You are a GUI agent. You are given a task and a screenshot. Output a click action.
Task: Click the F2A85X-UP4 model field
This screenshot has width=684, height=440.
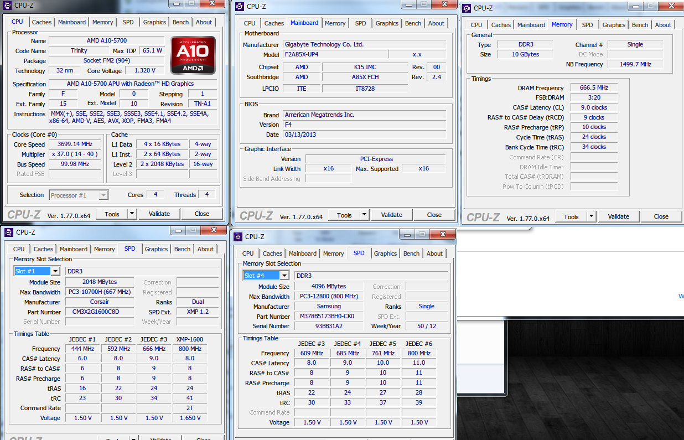click(x=334, y=54)
